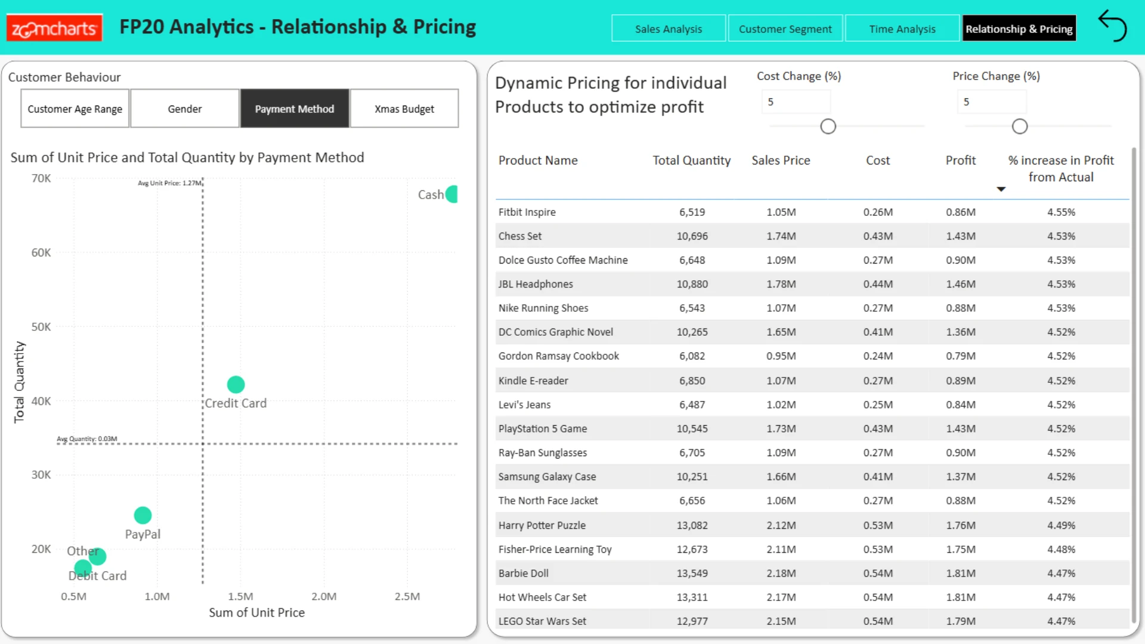The width and height of the screenshot is (1145, 644).
Task: Click the Sum of Unit Price axis title
Action: pos(256,612)
